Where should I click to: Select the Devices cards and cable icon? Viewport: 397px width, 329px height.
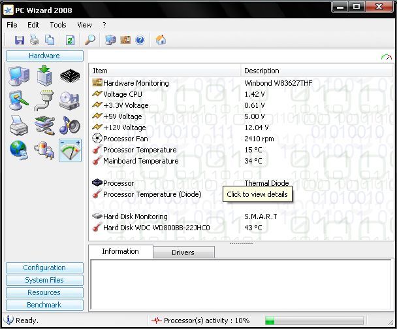[x=44, y=126]
